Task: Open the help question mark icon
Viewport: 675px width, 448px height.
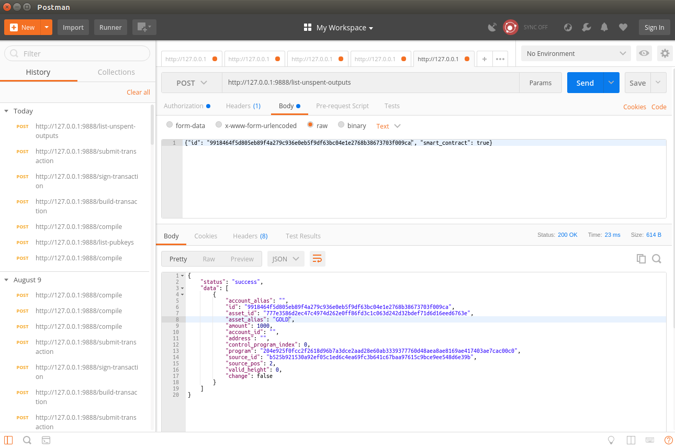Action: [668, 440]
